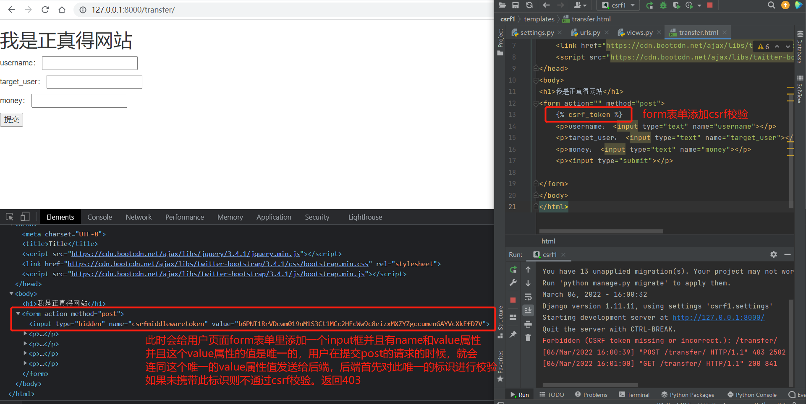Click the Save All disk icon

[516, 5]
